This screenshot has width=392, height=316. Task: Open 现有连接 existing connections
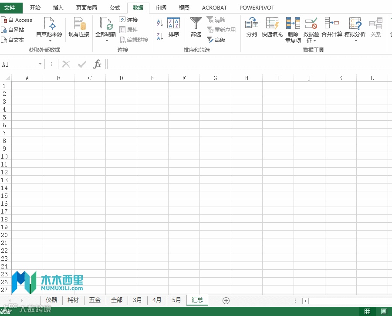point(79,27)
